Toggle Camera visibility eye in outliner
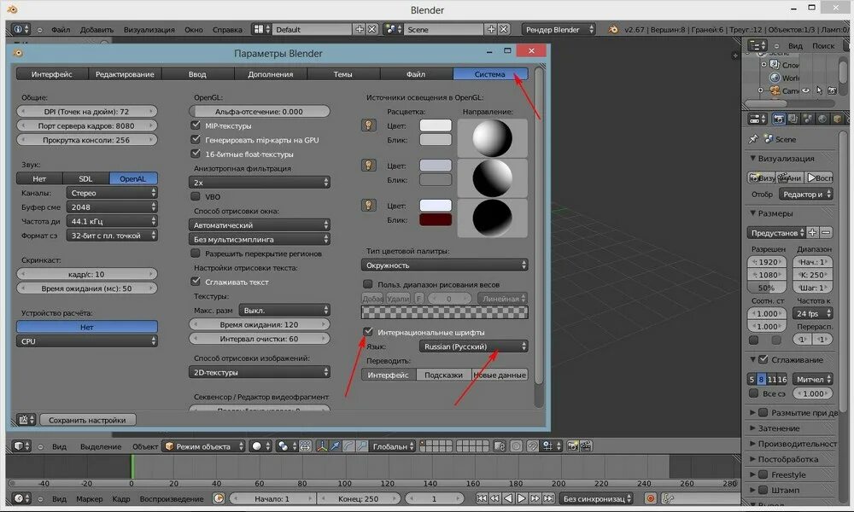Screen dimensions: 854x512 tap(806, 90)
